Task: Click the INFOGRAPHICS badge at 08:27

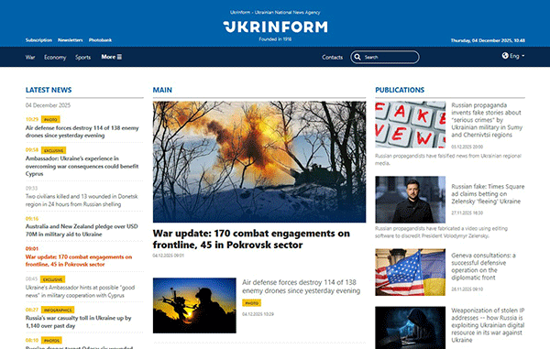Action: (58, 311)
